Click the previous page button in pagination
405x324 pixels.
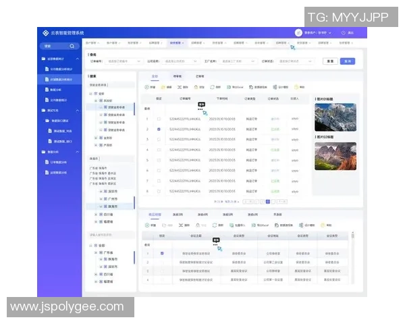click(248, 202)
